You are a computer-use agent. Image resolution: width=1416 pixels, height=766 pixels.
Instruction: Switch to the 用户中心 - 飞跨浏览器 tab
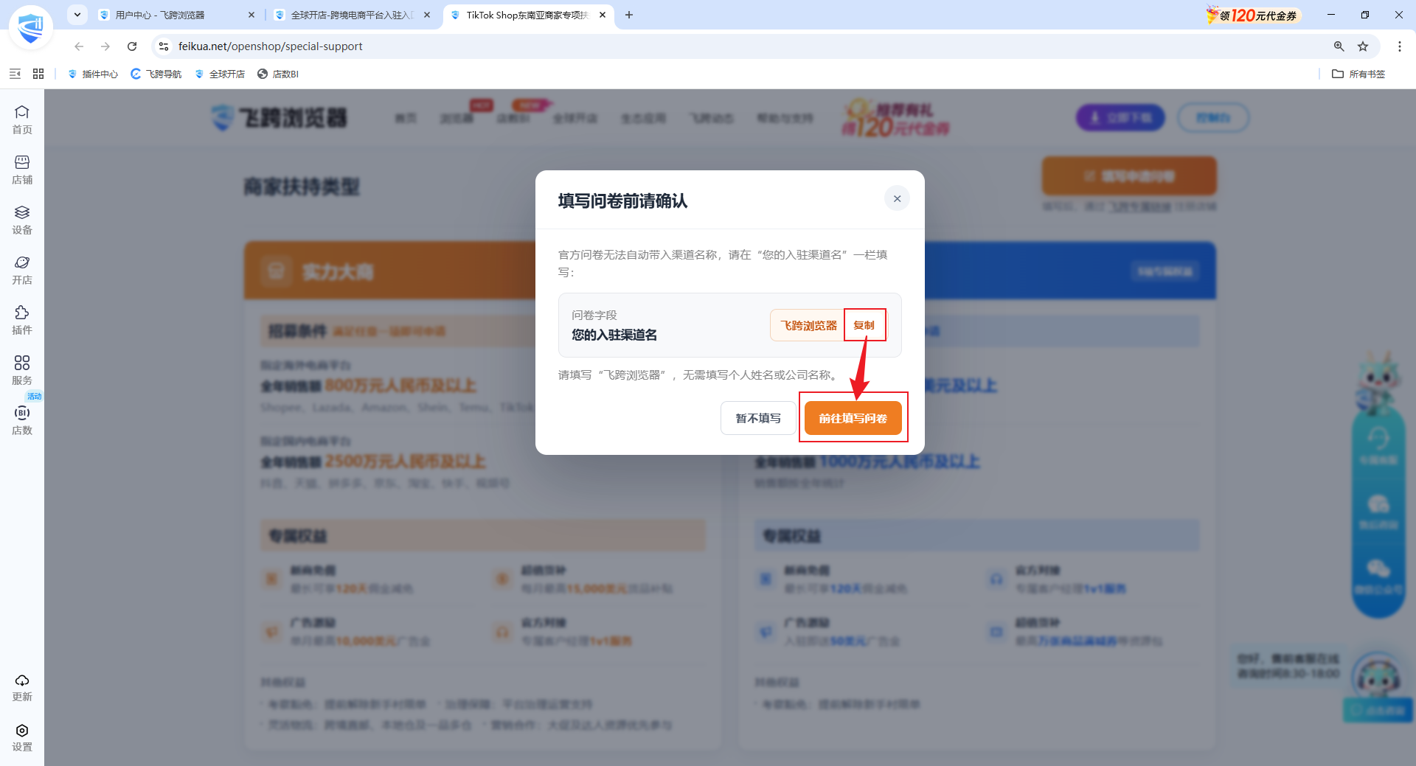click(x=176, y=15)
